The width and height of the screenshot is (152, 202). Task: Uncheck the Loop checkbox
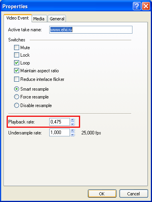click(x=16, y=63)
